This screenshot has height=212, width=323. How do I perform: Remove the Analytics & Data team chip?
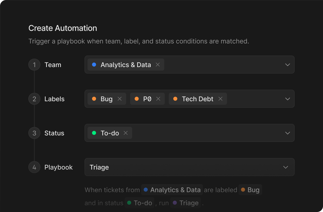(158, 65)
